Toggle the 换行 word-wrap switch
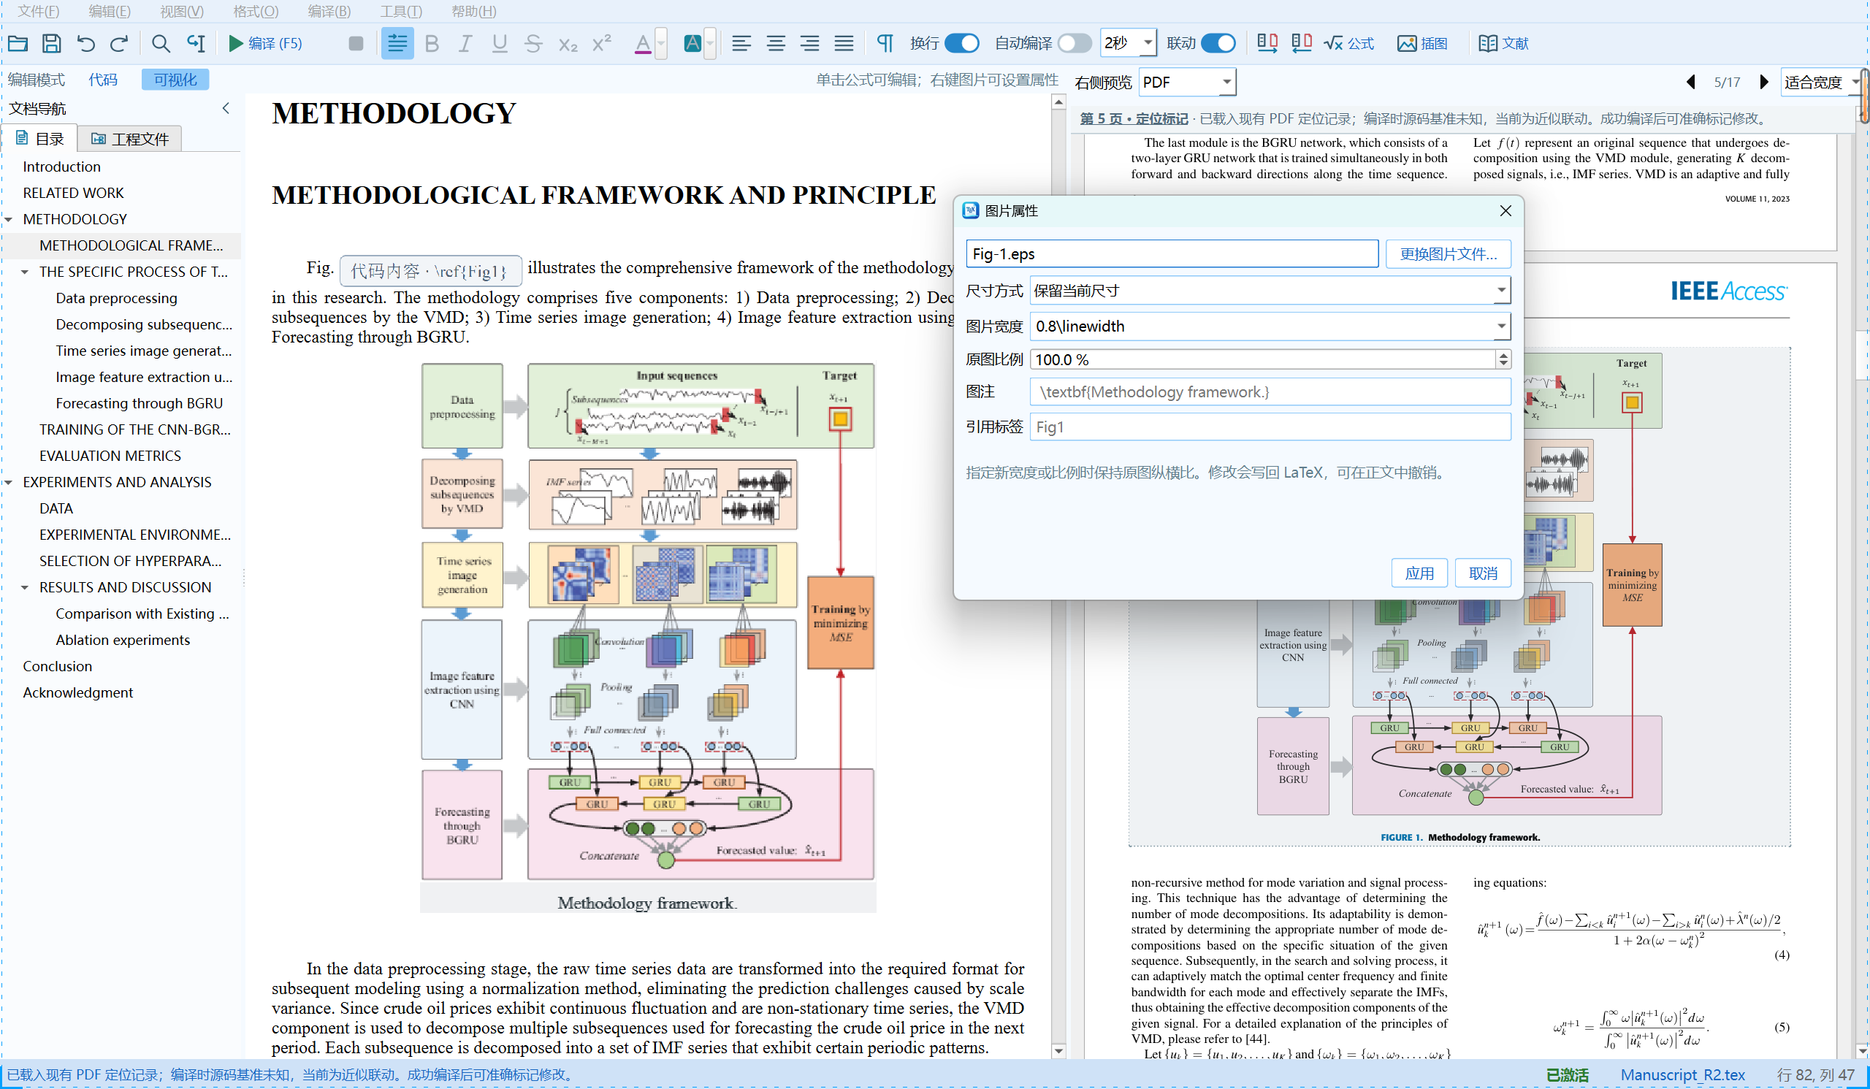1870x1089 pixels. (x=962, y=43)
